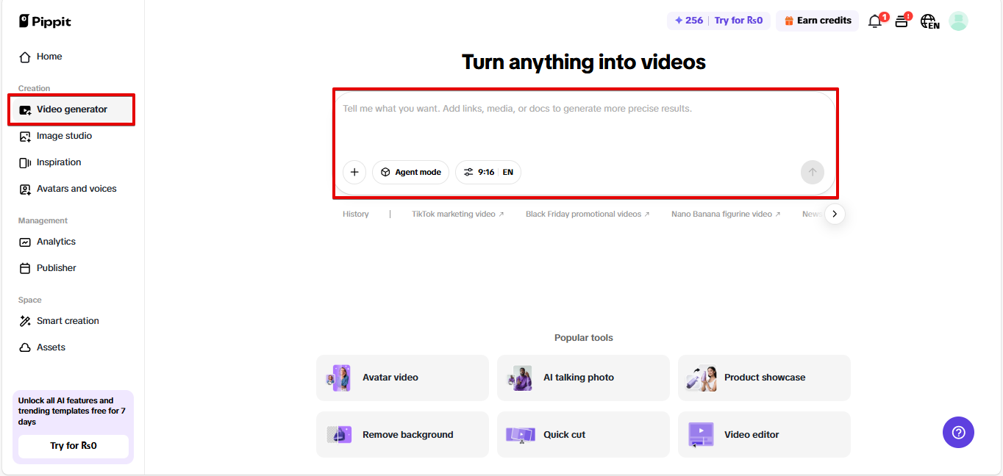Expand more suggestions with right chevron
Screen dimensions: 1003x476
point(835,214)
